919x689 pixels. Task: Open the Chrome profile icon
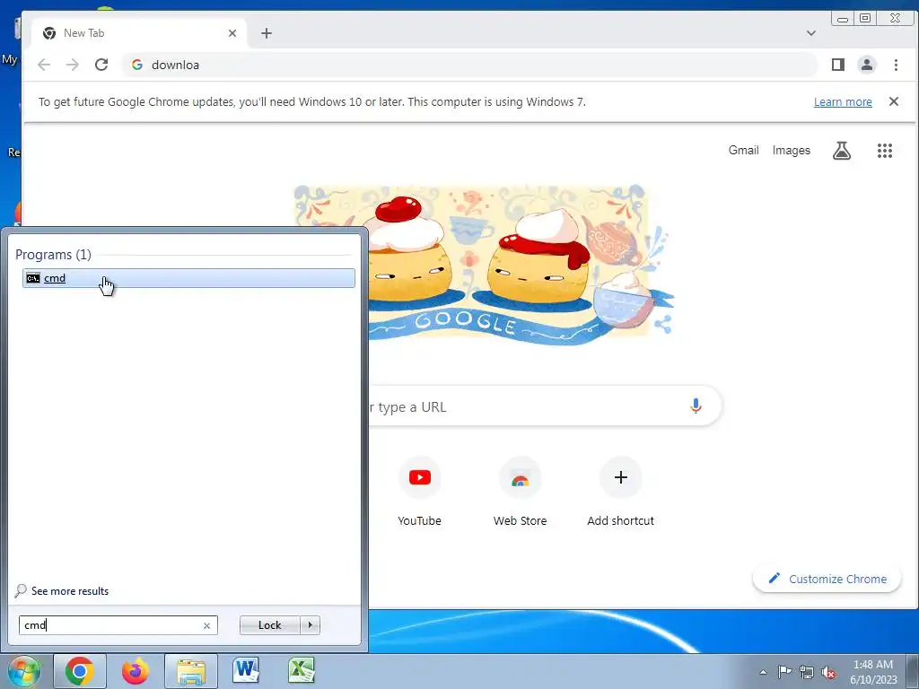point(867,65)
